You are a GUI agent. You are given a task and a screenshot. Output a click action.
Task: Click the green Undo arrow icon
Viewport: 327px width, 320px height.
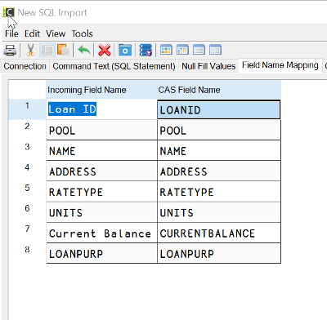click(84, 51)
